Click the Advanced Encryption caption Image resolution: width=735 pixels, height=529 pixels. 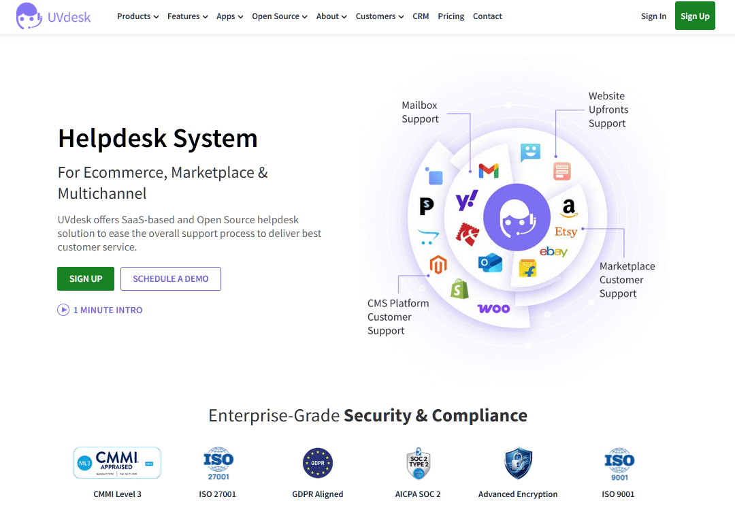[x=518, y=494]
